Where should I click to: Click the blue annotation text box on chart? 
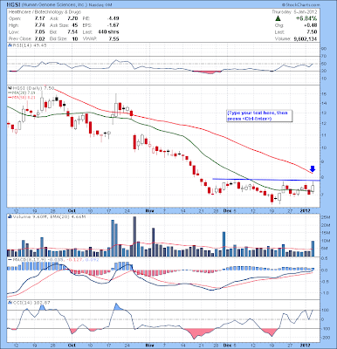[259, 116]
